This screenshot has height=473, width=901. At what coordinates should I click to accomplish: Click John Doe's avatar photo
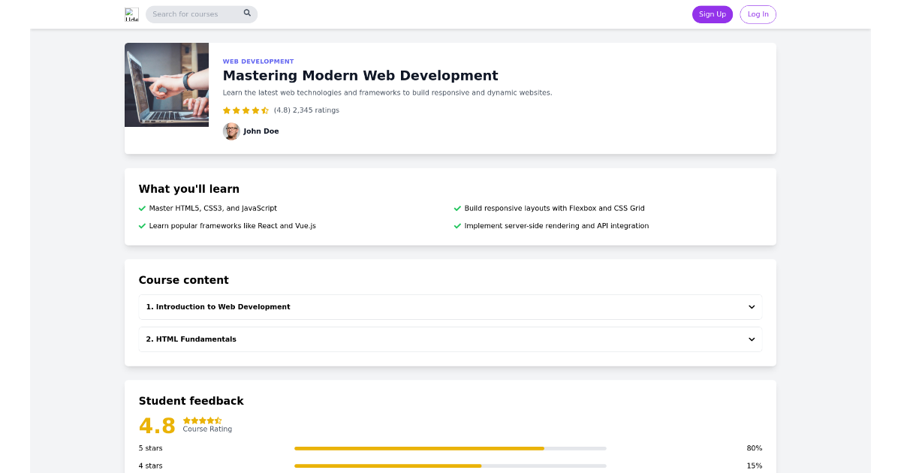[x=231, y=131]
